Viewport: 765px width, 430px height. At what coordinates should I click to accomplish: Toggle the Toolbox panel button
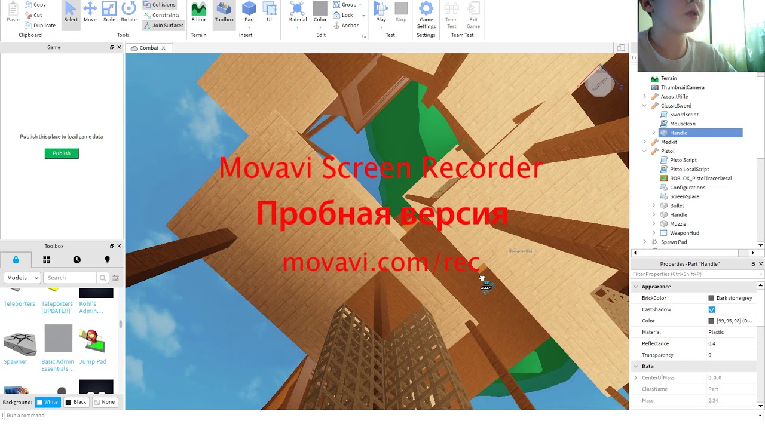click(x=224, y=12)
